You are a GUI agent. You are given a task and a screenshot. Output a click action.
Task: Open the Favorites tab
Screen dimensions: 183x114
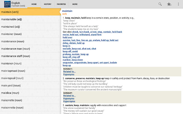coord(61,4)
